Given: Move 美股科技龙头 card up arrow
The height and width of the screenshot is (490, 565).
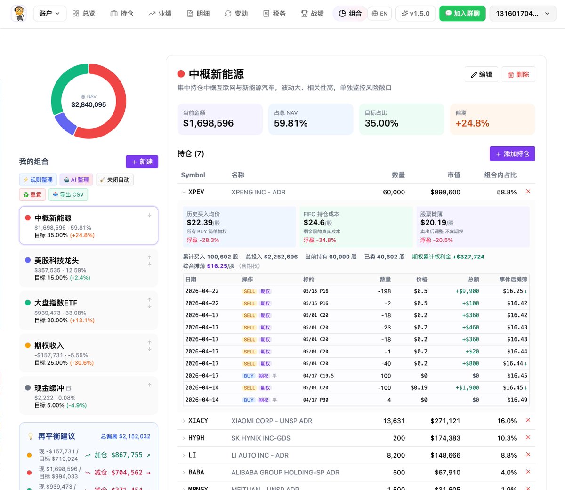Looking at the screenshot, I should [x=149, y=257].
